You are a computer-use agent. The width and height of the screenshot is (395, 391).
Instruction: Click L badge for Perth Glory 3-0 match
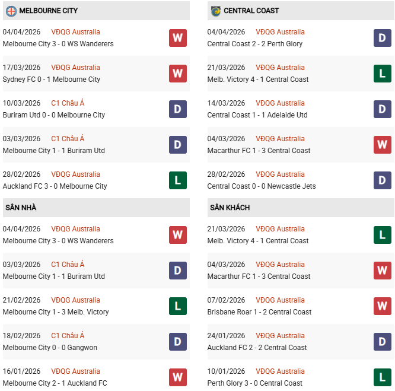[x=383, y=377]
